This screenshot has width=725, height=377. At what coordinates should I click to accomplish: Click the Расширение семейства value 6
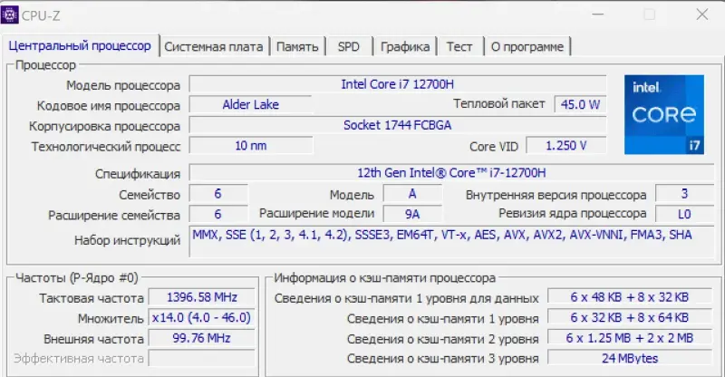click(217, 214)
